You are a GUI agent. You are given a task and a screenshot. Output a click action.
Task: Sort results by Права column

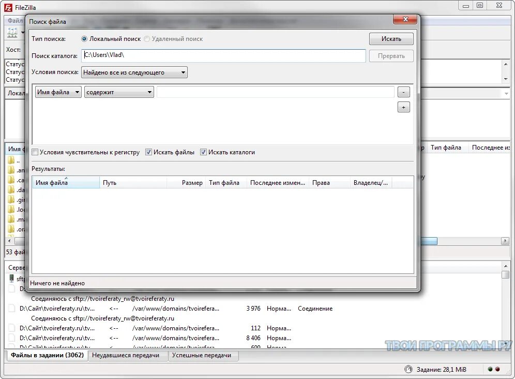pyautogui.click(x=329, y=183)
